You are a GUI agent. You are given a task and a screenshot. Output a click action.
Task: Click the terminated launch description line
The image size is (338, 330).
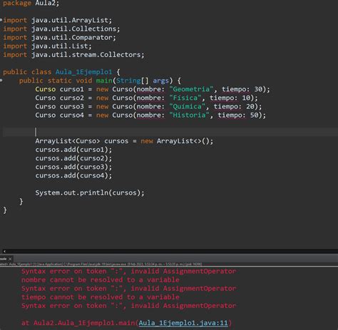point(101,264)
